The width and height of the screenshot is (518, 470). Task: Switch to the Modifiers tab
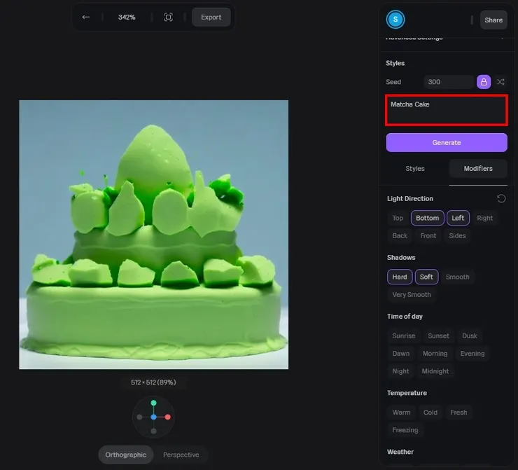[478, 169]
